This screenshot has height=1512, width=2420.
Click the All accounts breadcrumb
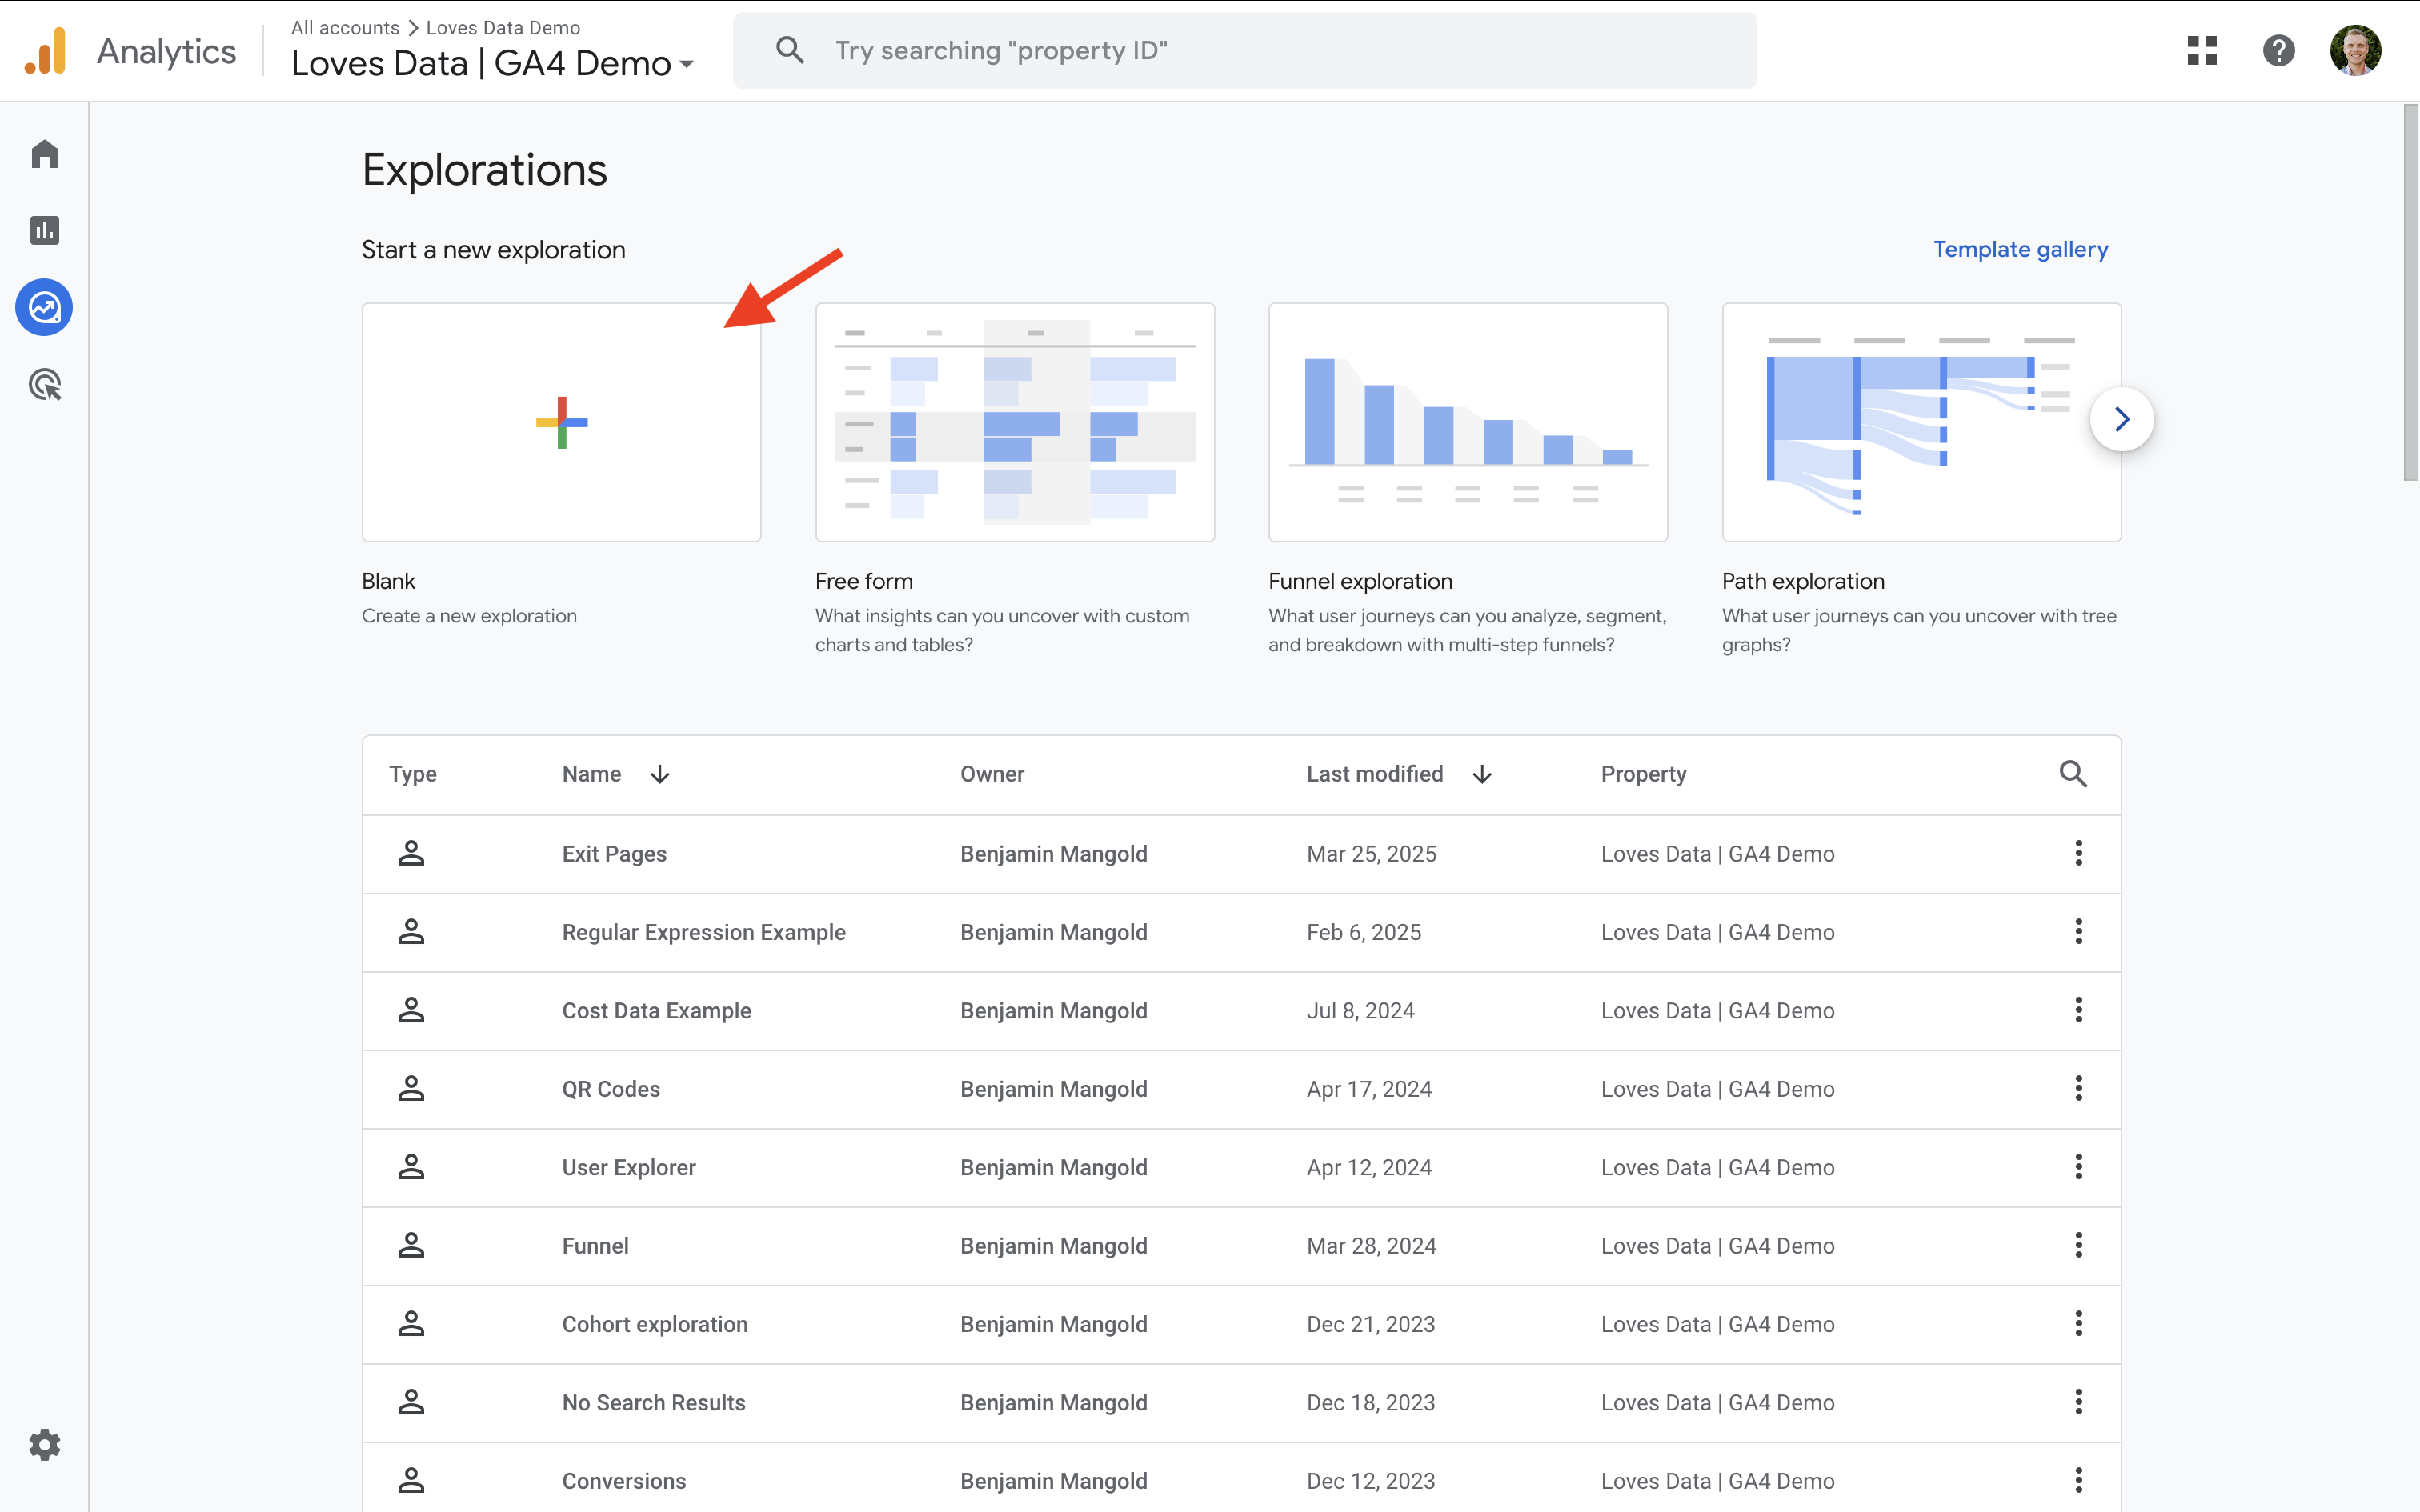point(345,28)
